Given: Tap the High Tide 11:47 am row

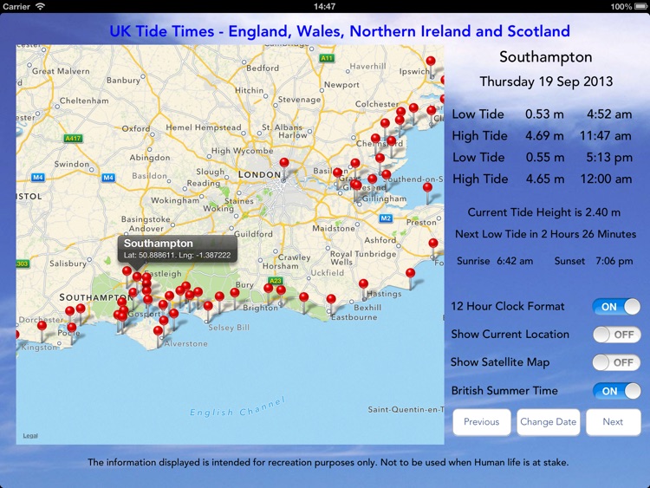Looking at the screenshot, I should [543, 135].
